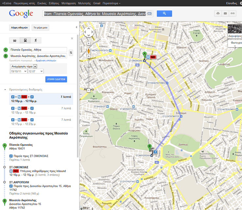Click the Google logo

(21, 14)
